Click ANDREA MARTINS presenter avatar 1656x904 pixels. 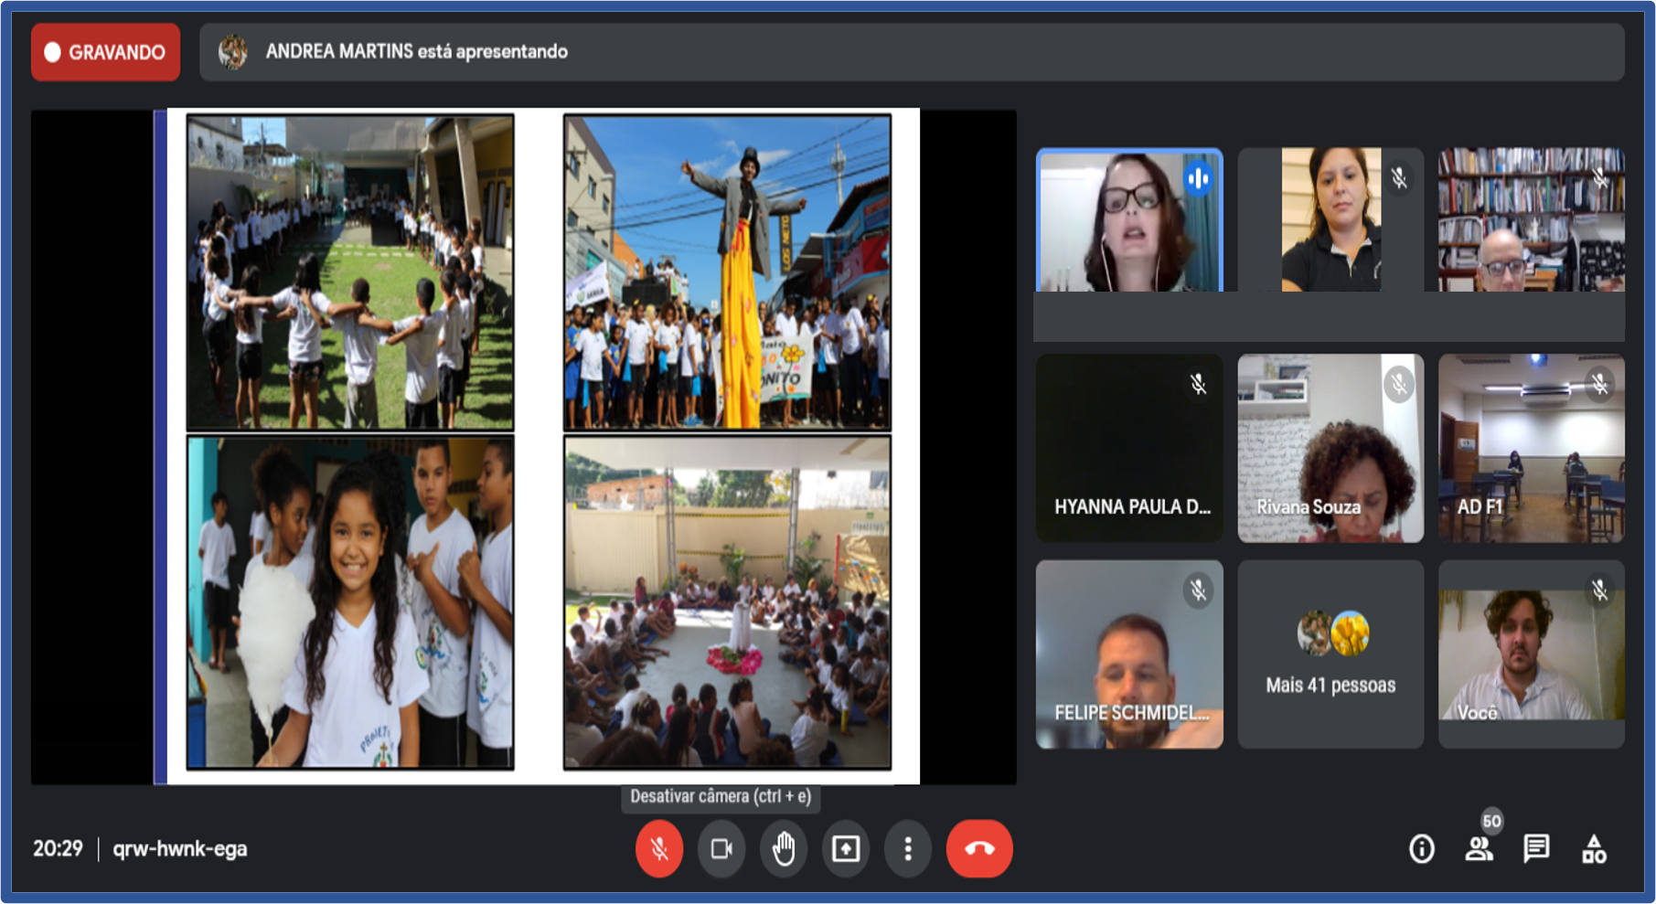[x=233, y=52]
